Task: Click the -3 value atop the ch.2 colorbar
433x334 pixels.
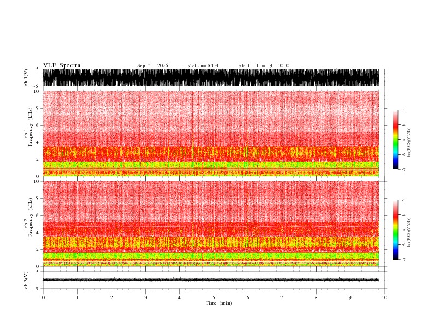Action: [403, 200]
